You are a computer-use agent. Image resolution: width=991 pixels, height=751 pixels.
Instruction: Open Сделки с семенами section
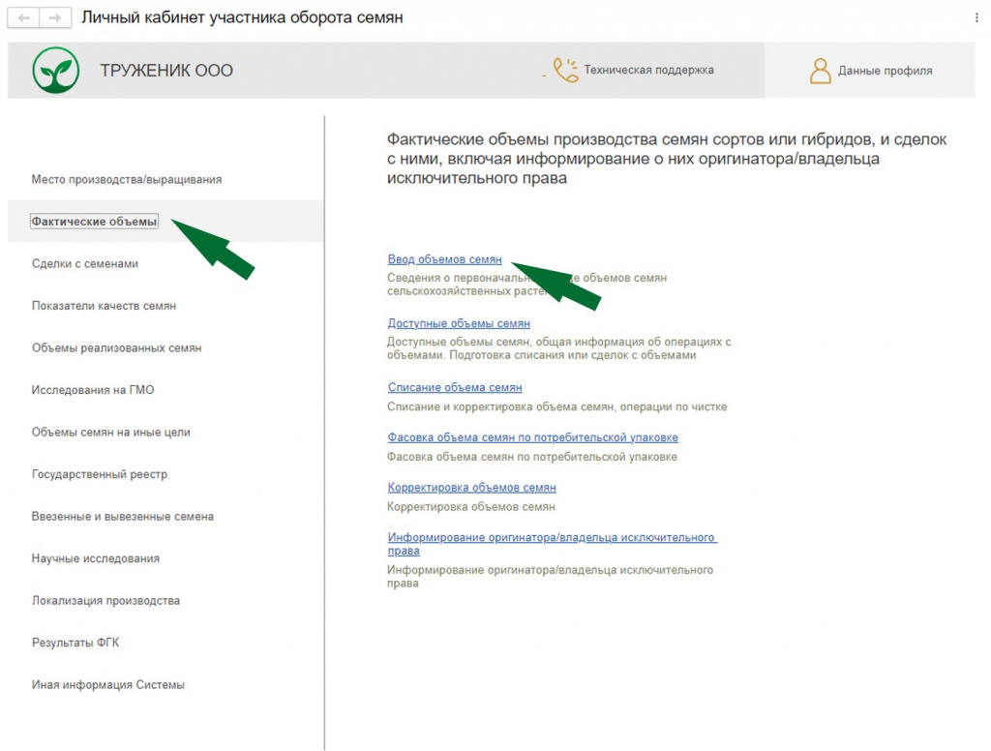pyautogui.click(x=85, y=263)
